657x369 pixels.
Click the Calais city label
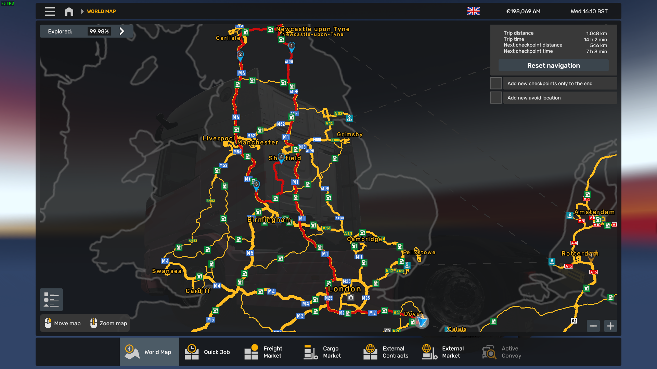point(457,329)
